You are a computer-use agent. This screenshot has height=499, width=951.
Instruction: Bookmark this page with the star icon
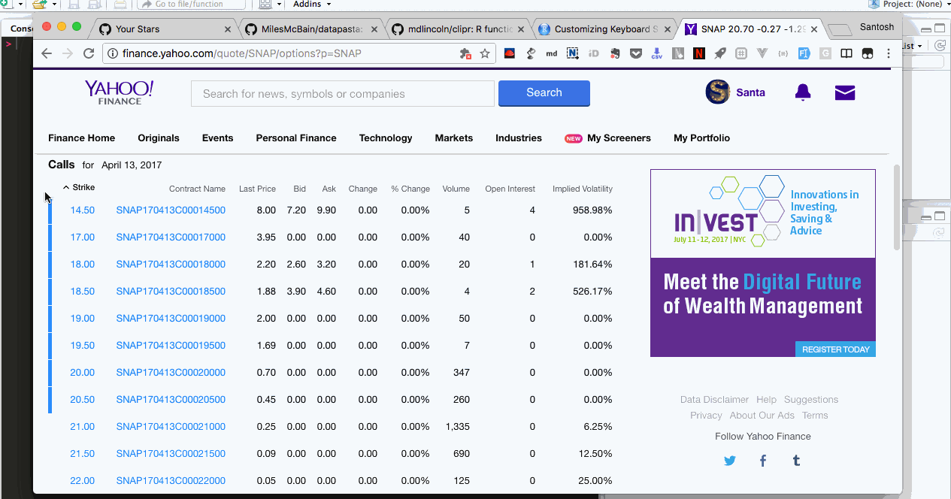pyautogui.click(x=485, y=53)
